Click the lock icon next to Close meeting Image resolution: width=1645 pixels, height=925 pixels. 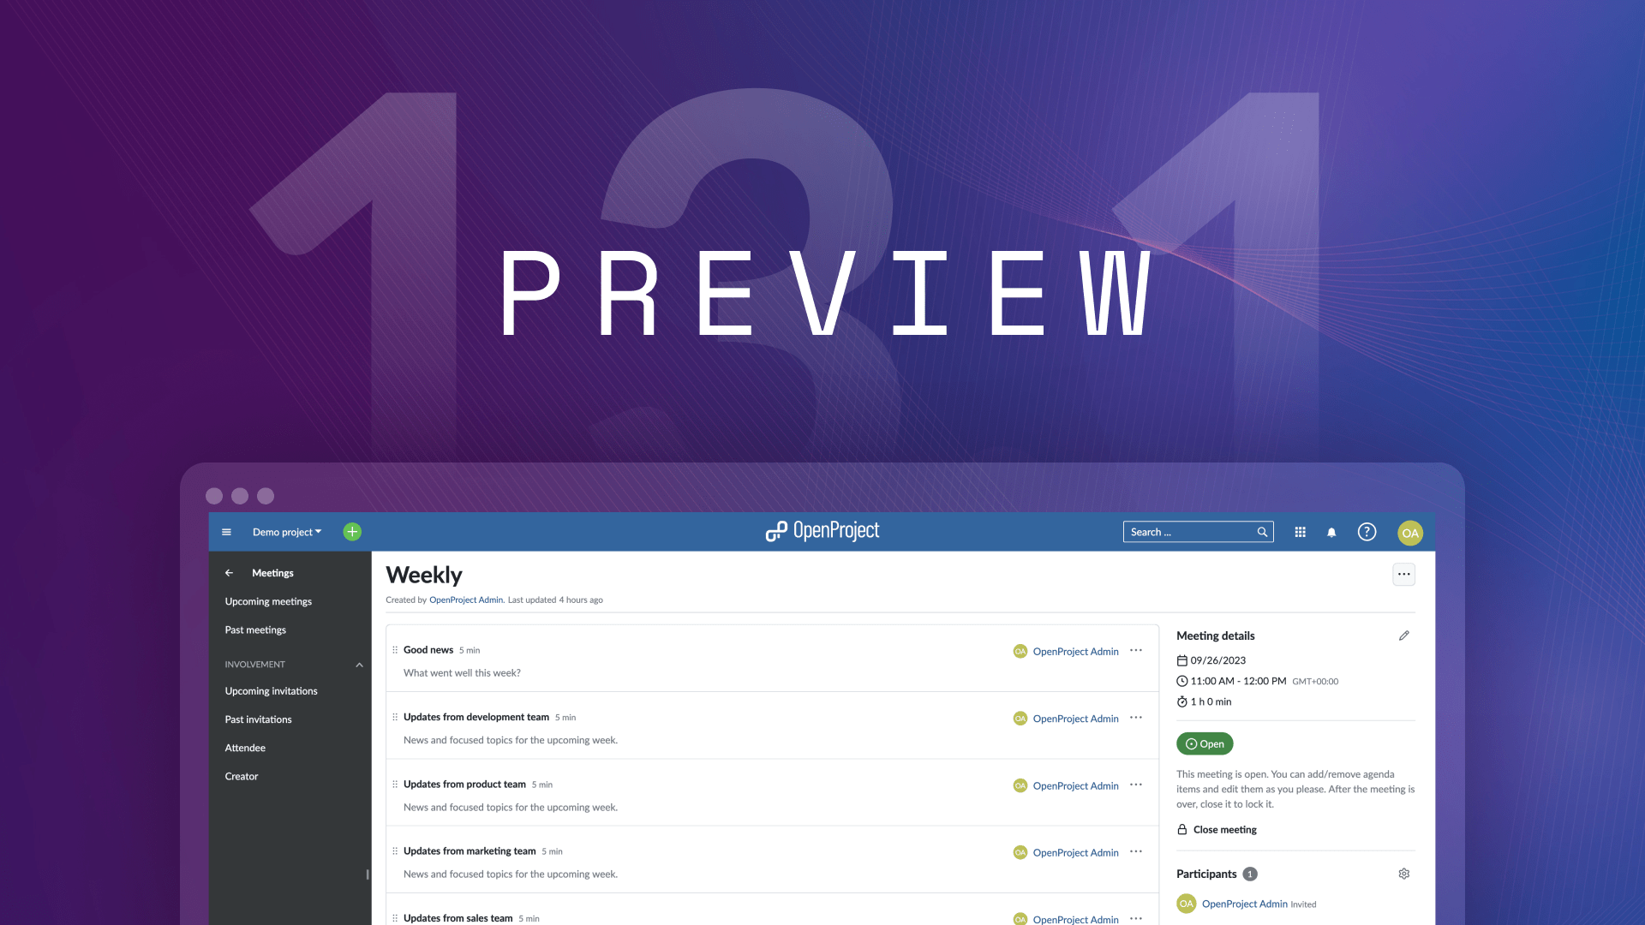coord(1181,829)
